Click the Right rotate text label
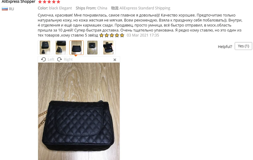The image size is (253, 160). [68, 60]
